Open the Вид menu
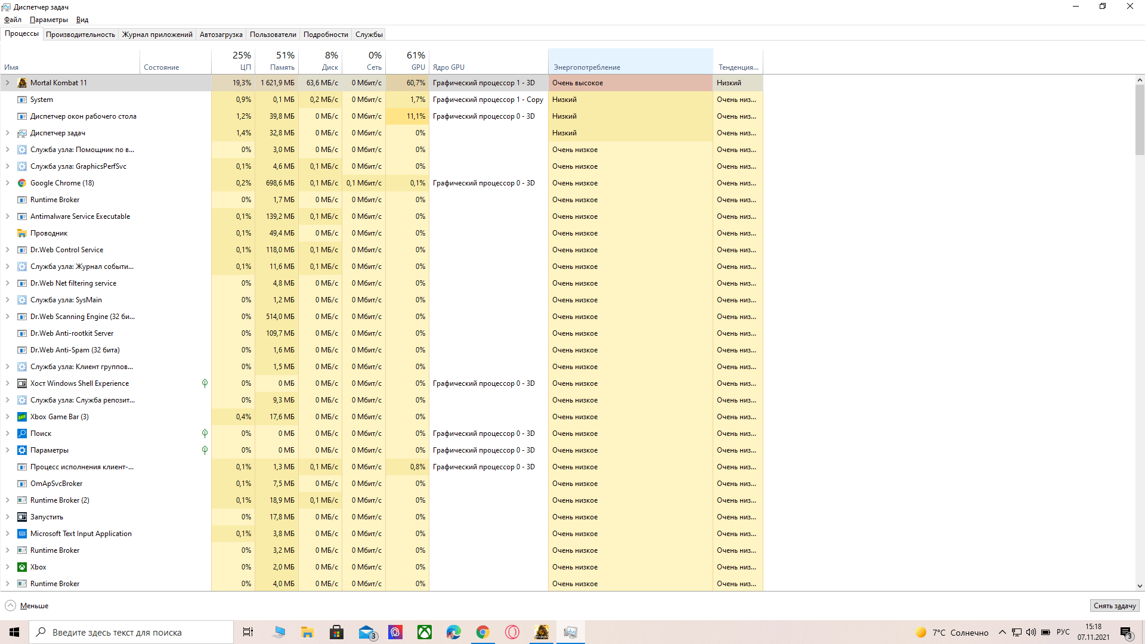 click(82, 20)
